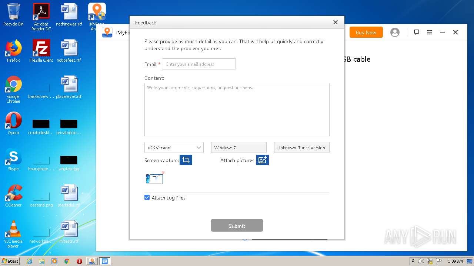Select the noticefeet.rtf desktop file

coord(69,51)
